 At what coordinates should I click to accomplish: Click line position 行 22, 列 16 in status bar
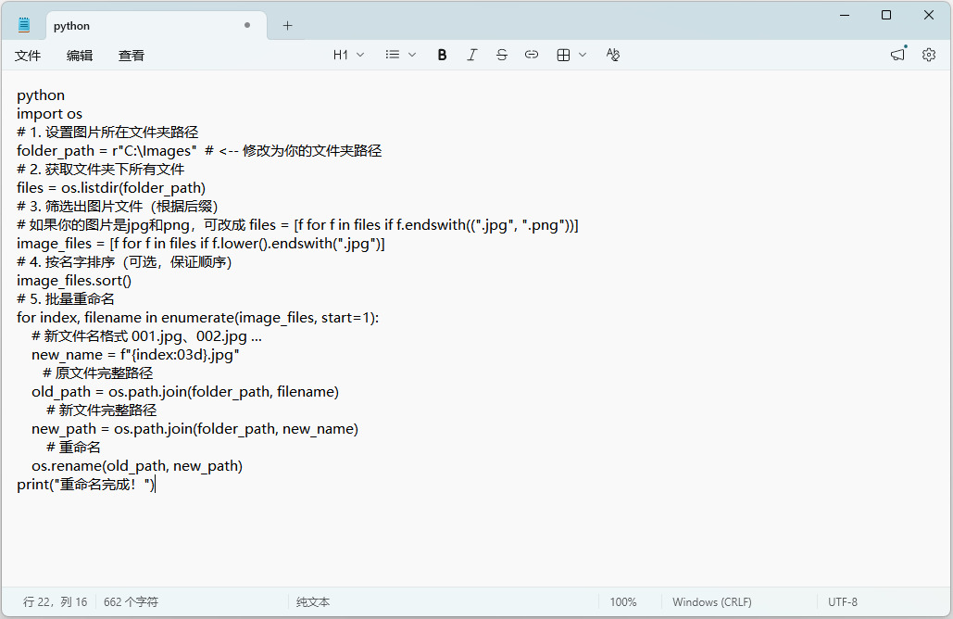click(56, 602)
